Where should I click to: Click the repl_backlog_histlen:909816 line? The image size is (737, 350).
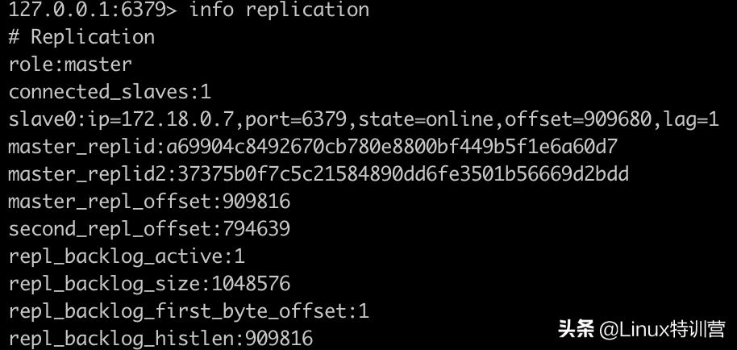click(160, 338)
